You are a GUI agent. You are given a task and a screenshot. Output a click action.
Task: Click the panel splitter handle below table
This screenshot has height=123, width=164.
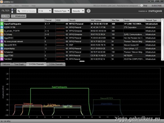pyautogui.click(x=82, y=61)
